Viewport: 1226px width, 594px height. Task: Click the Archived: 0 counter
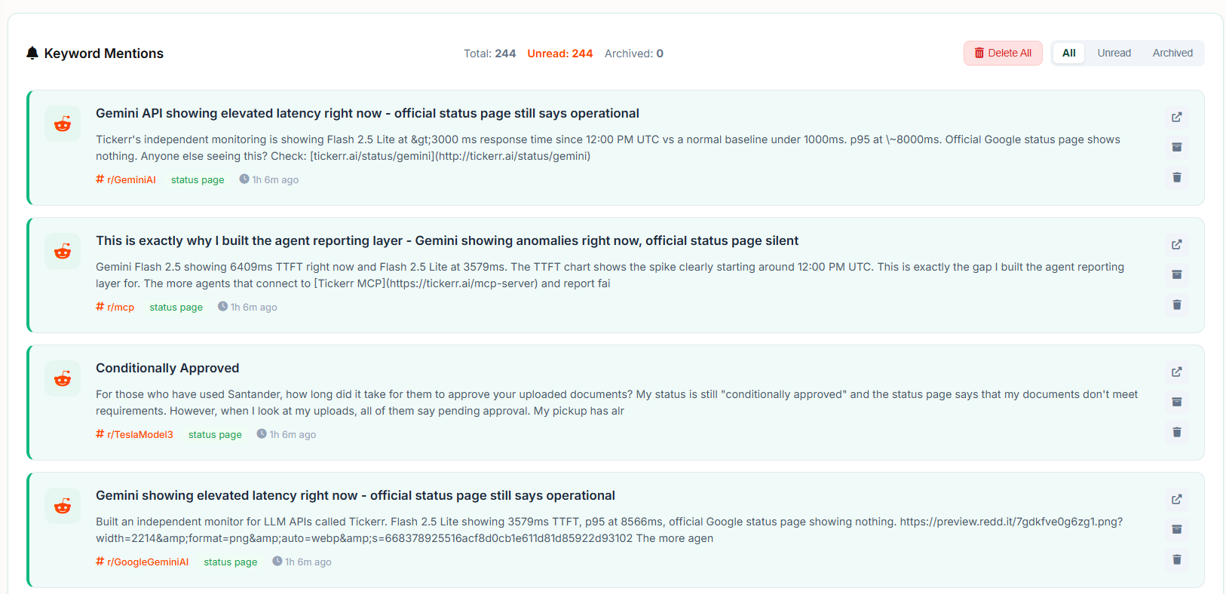[x=634, y=54]
